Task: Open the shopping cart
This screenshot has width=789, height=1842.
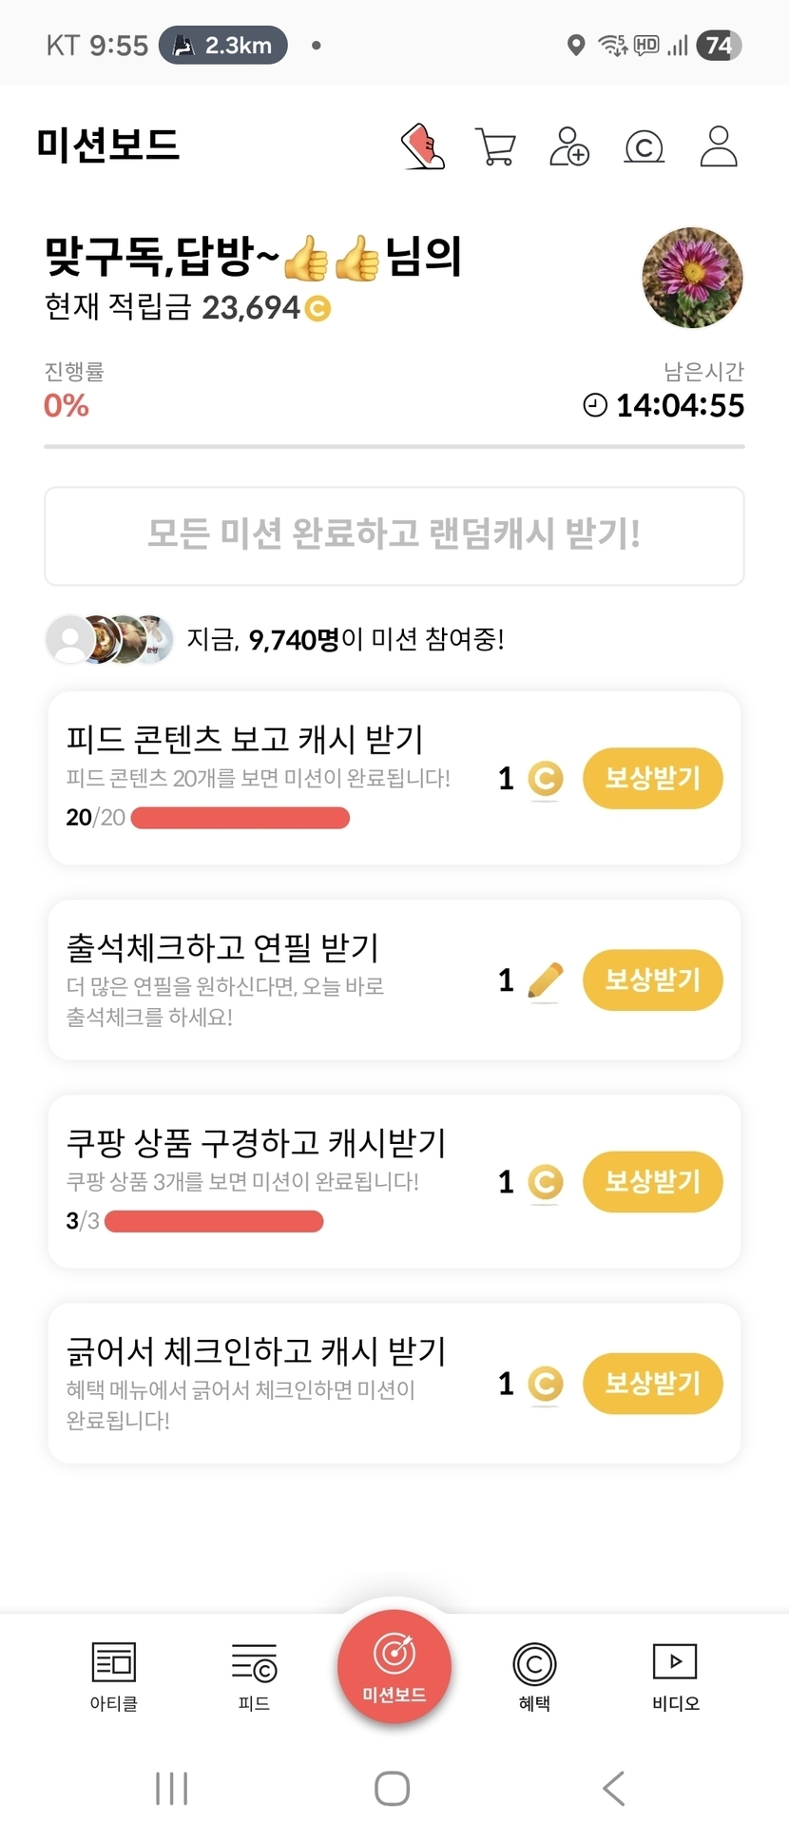Action: coord(495,147)
